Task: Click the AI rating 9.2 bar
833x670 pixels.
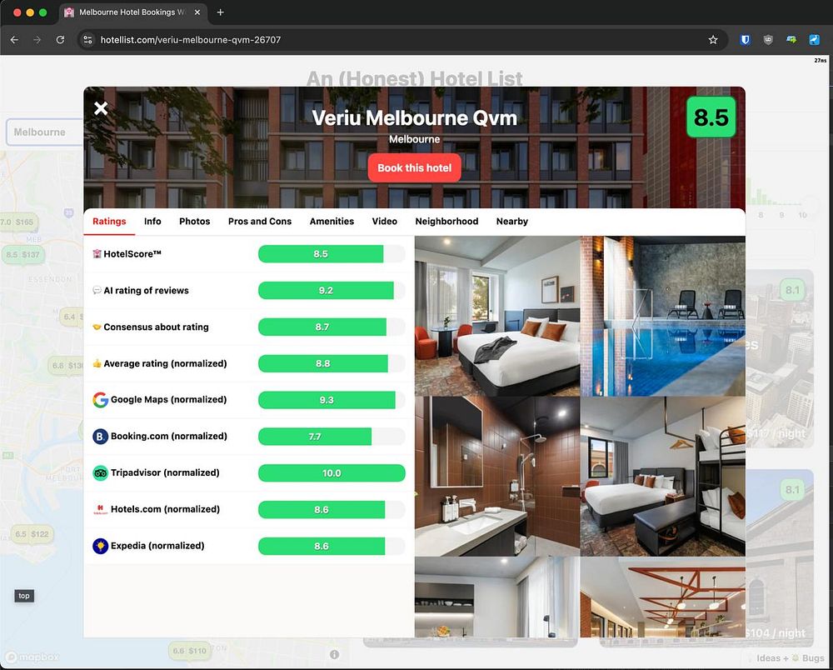Action: click(332, 290)
